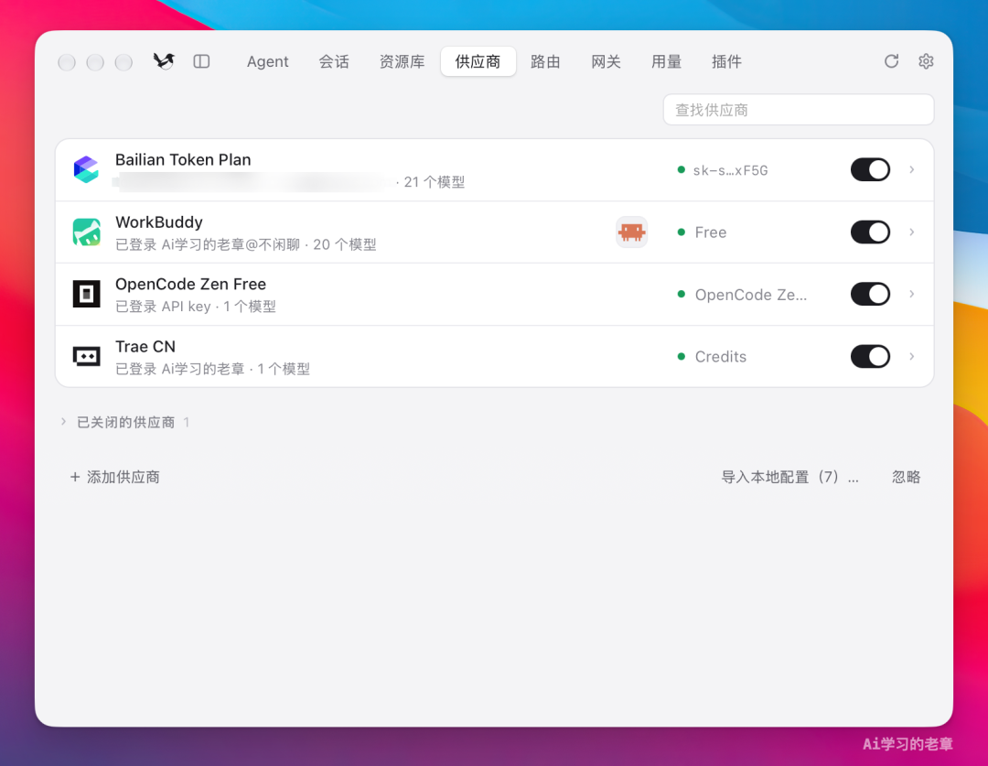
Task: Click the OpenCode Zen Free logo
Action: 86,294
